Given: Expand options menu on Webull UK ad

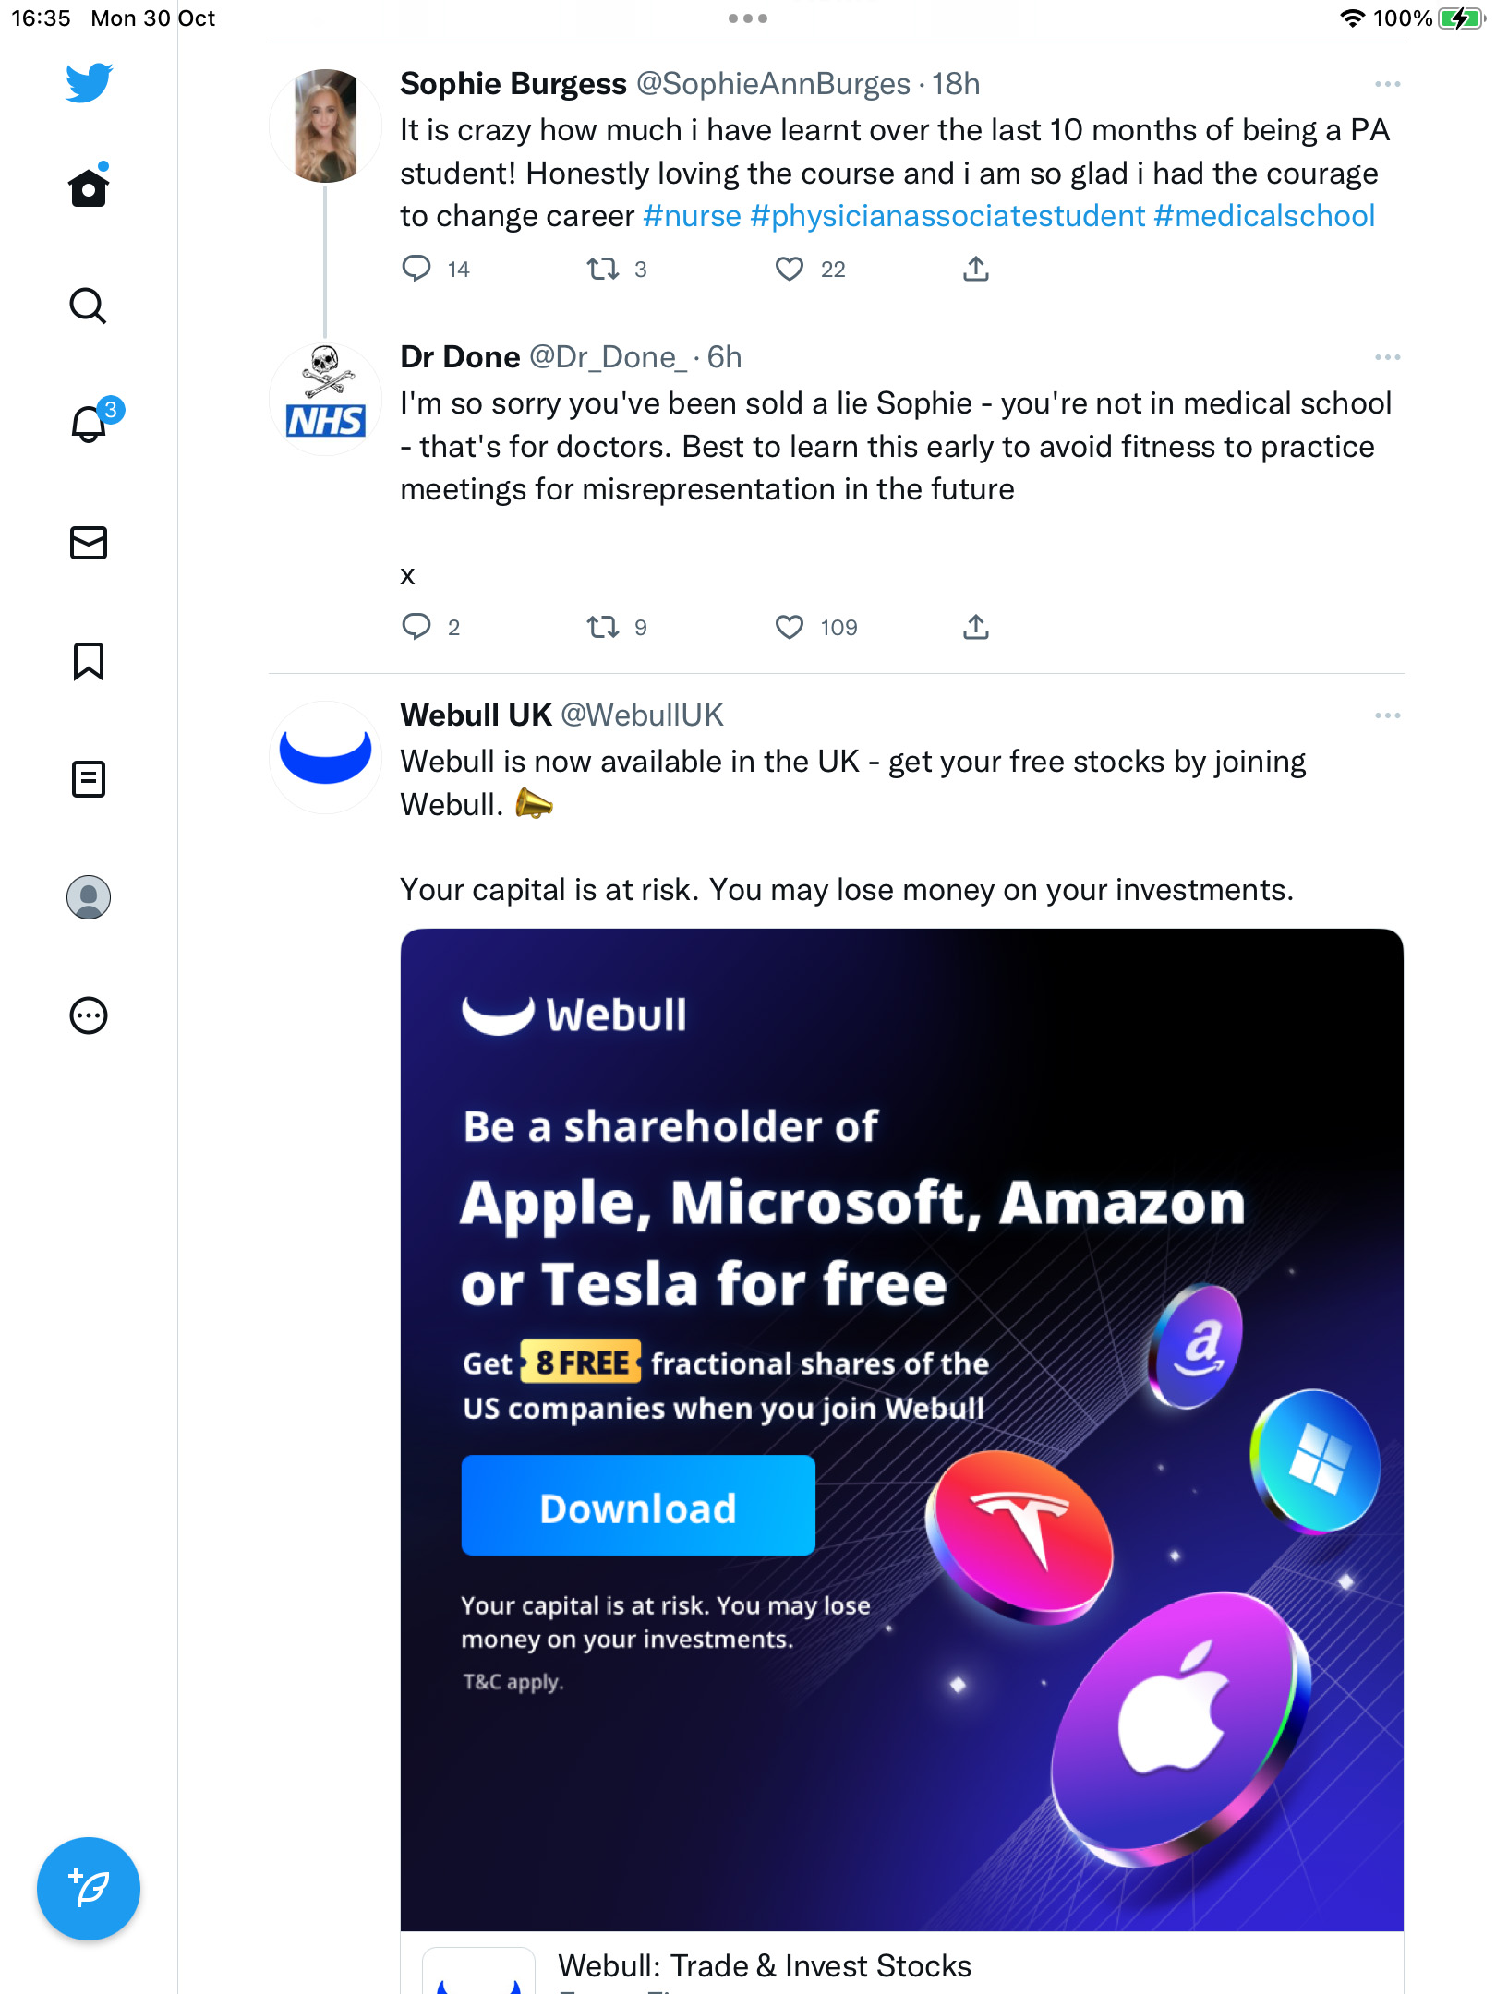Looking at the screenshot, I should (1387, 715).
